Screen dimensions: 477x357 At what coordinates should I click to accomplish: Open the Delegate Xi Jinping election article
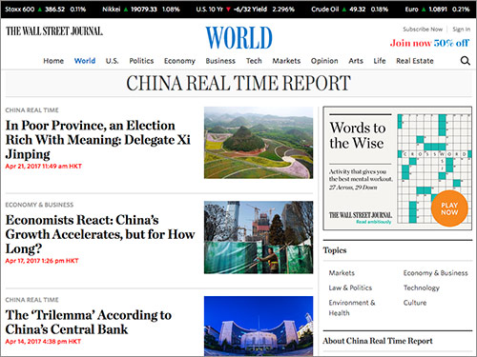click(97, 140)
